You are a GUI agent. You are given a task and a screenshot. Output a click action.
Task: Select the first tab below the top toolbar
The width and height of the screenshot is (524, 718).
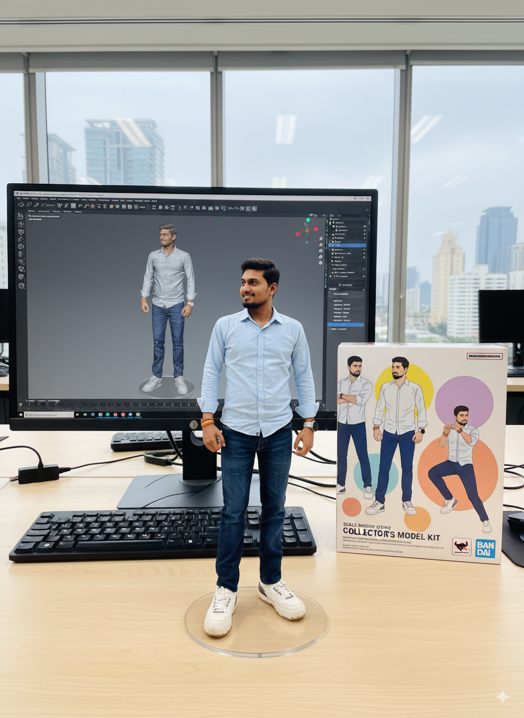[x=30, y=212]
